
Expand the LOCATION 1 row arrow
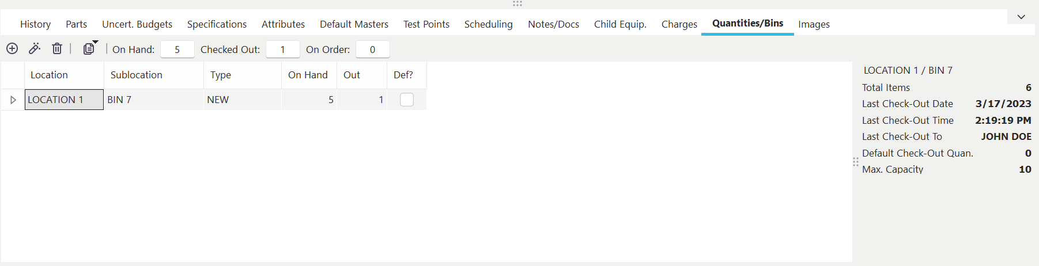pyautogui.click(x=13, y=100)
